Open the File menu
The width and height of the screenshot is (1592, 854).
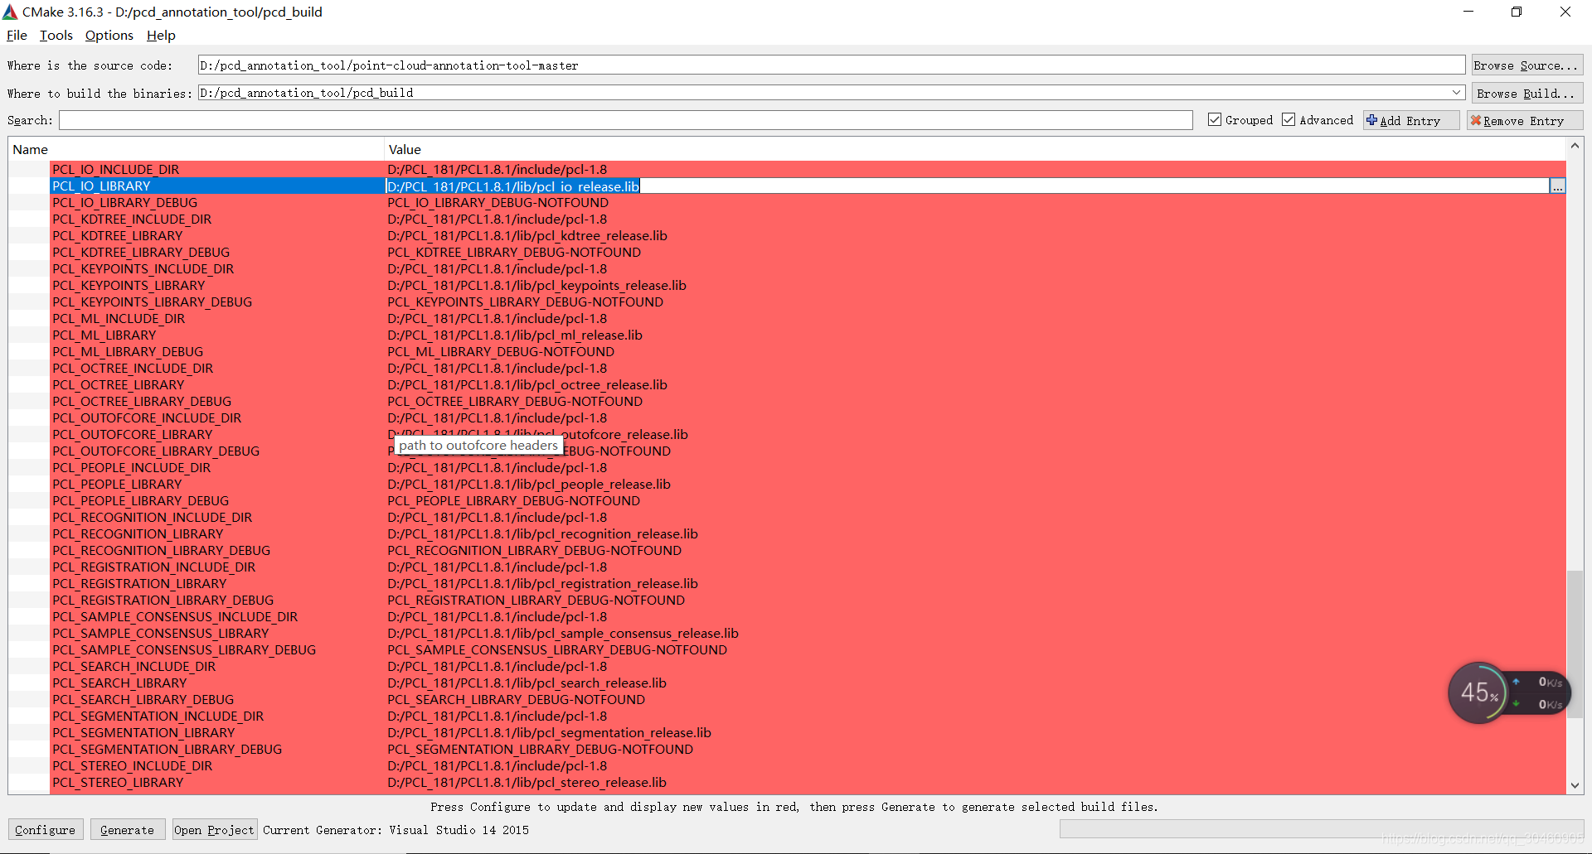tap(17, 35)
